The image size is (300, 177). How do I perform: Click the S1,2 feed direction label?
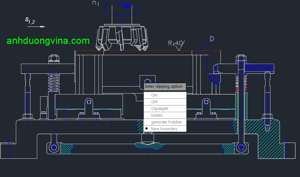pos(30,20)
